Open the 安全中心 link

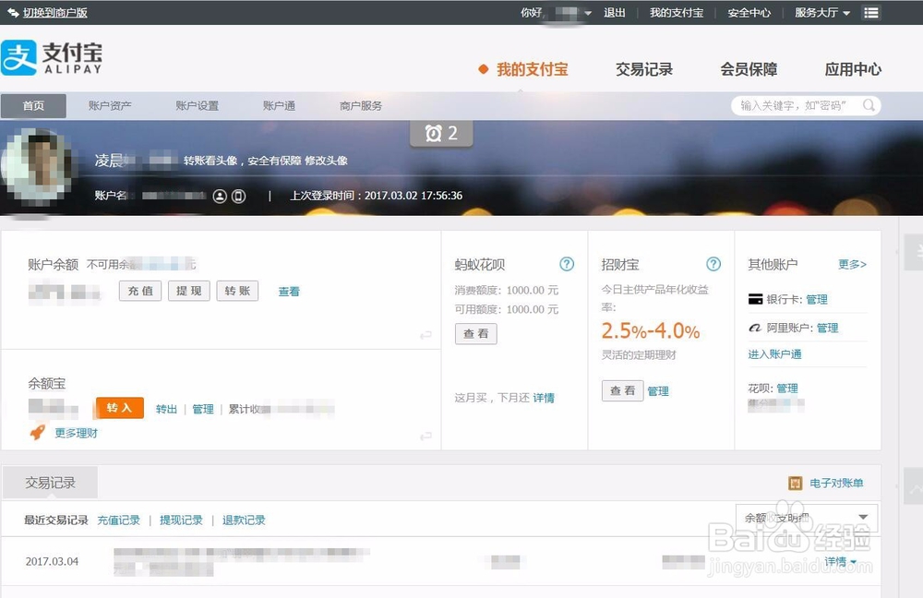coord(749,12)
